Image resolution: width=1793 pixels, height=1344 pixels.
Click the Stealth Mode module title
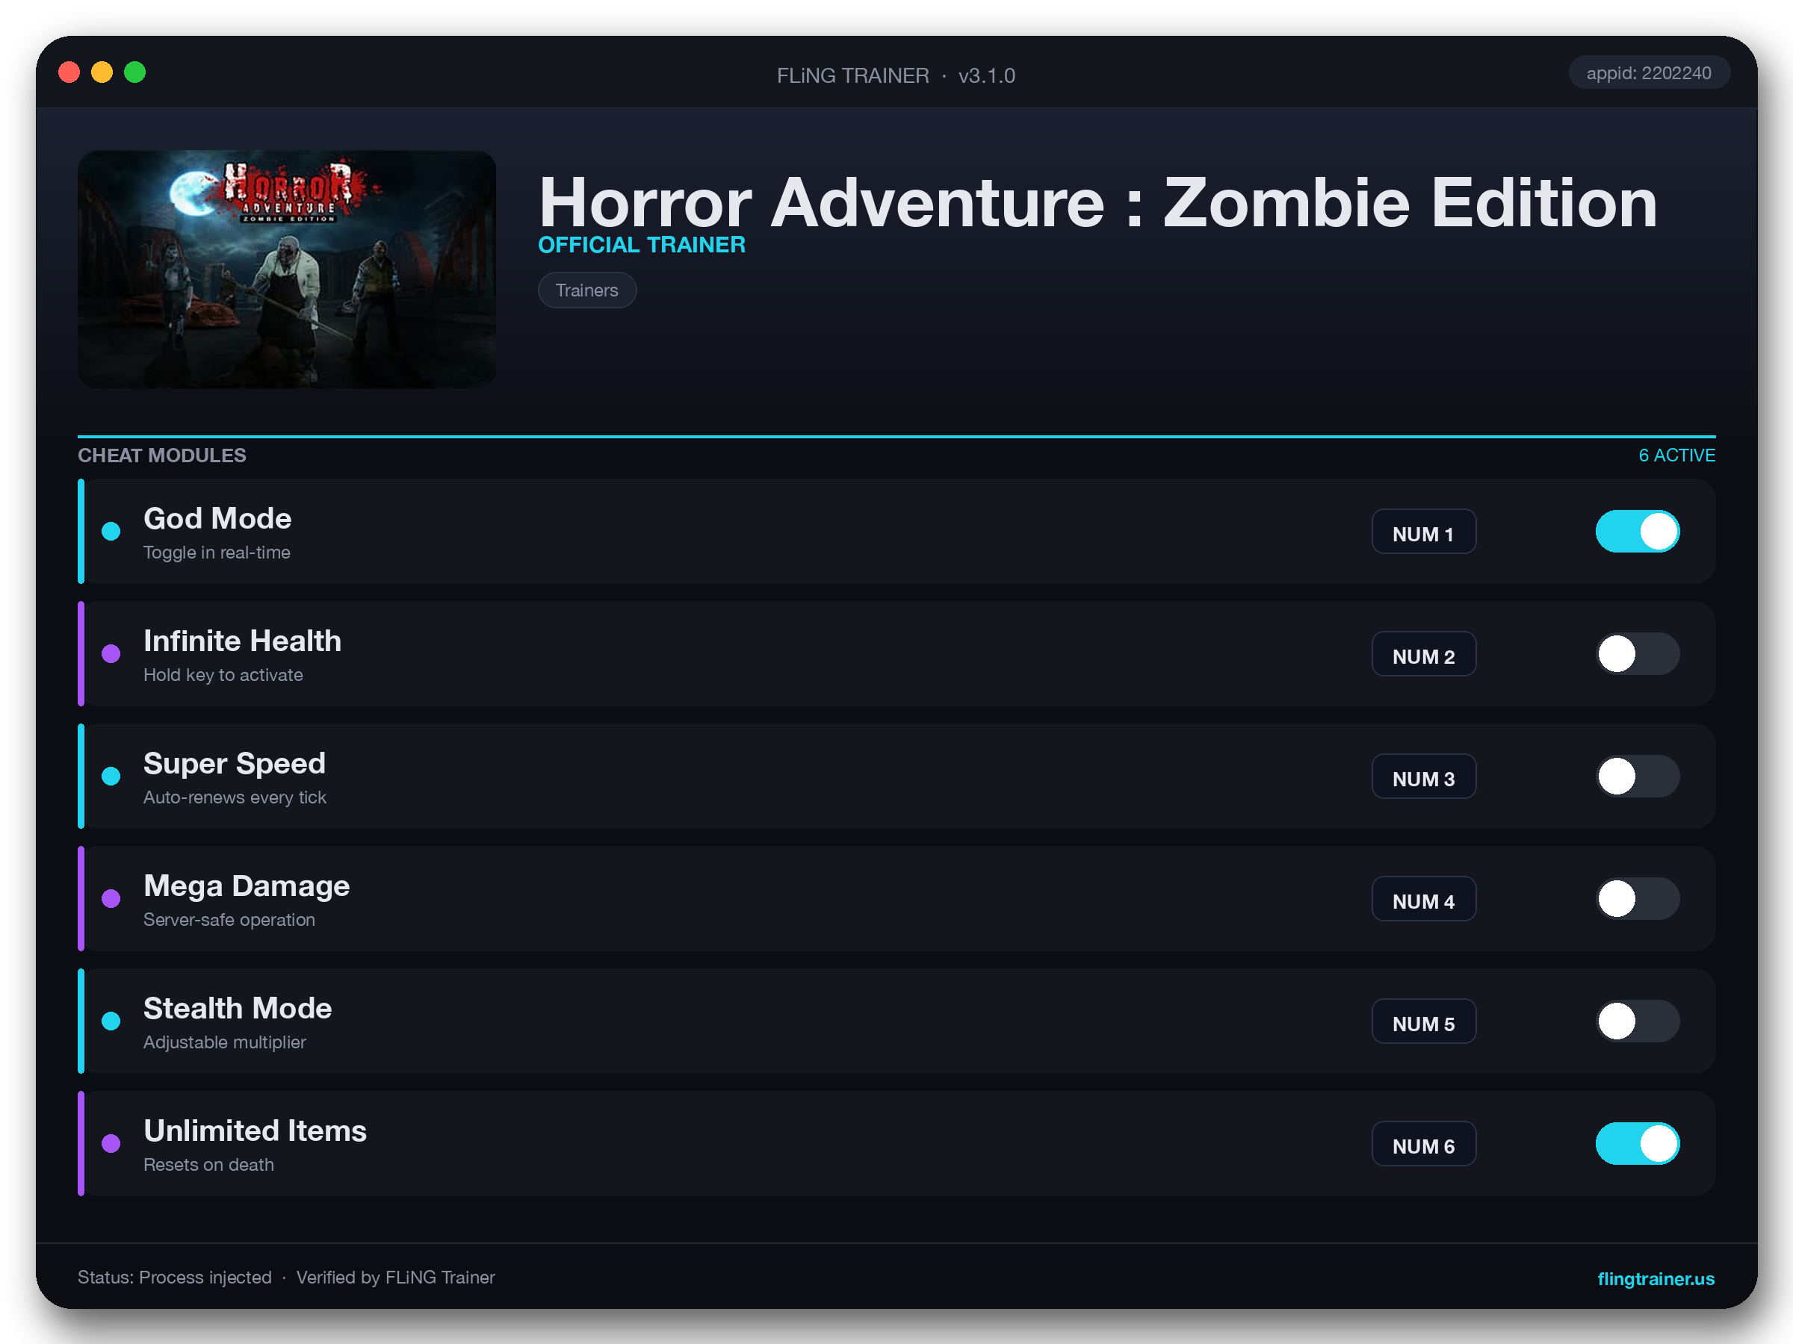coord(238,1008)
